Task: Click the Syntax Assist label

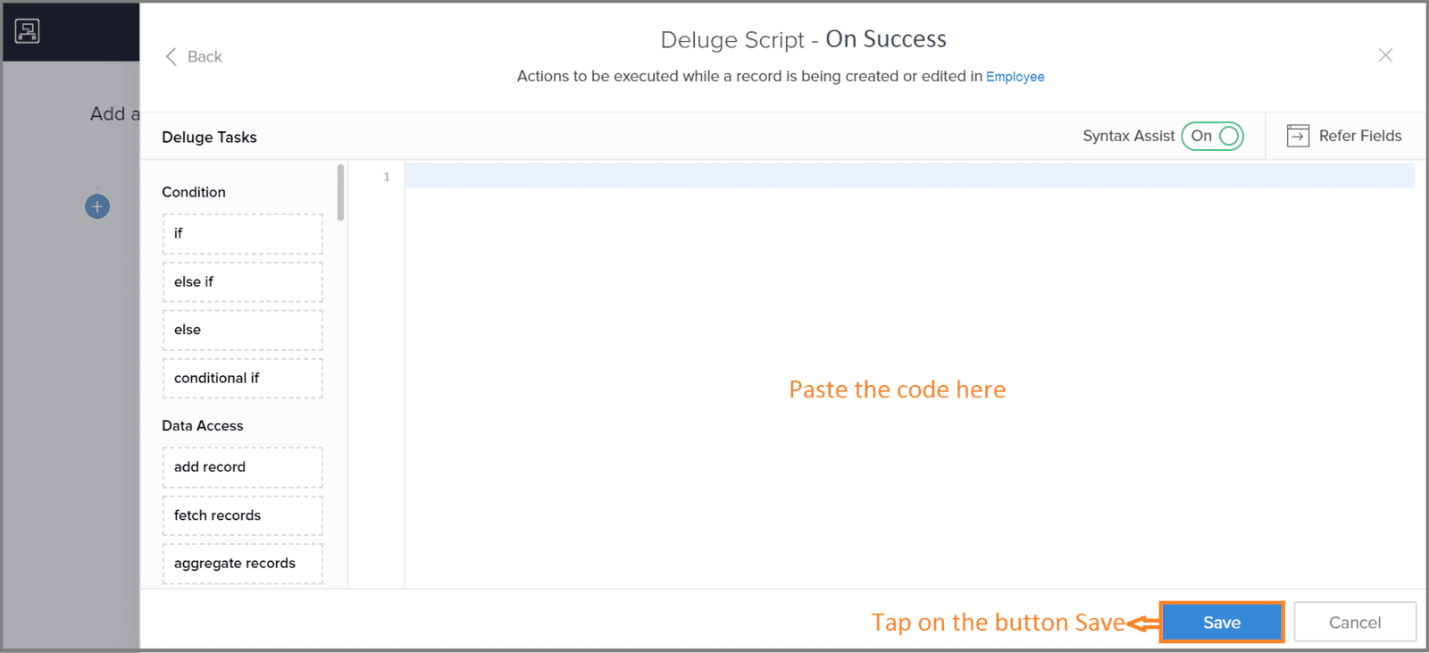Action: pos(1129,136)
